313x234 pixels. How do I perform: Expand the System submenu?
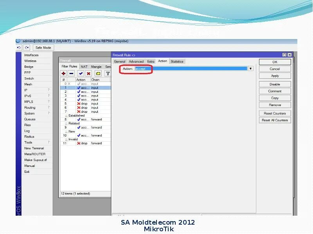[37, 113]
